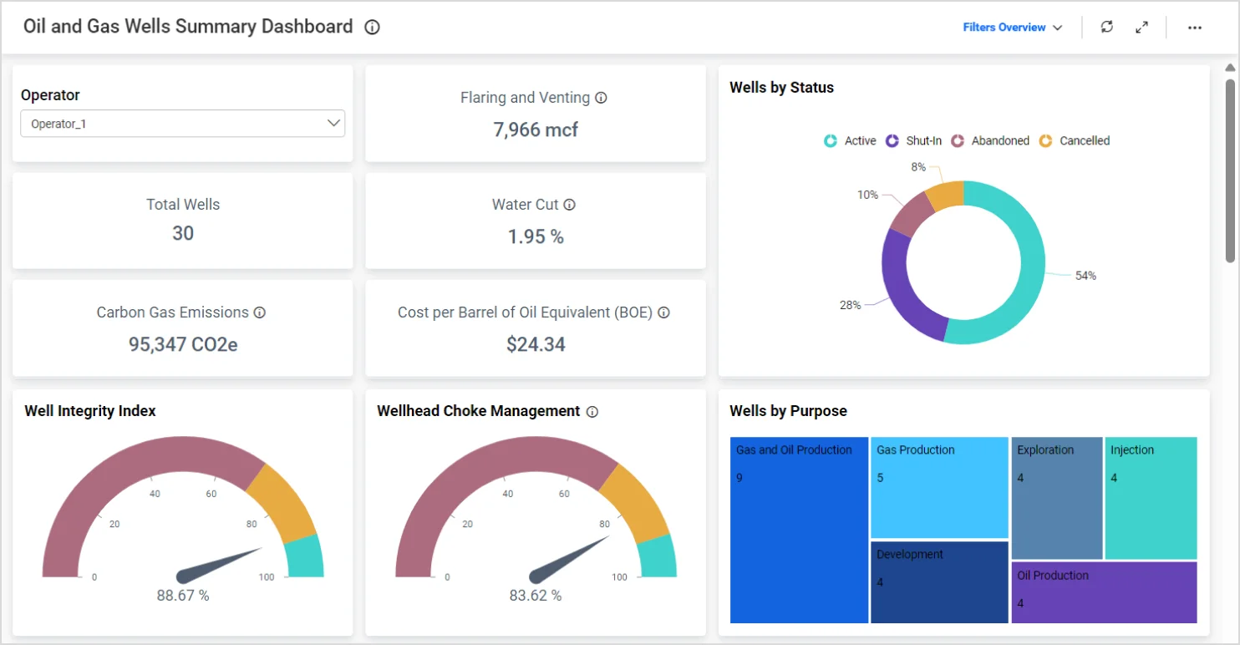Click the Carbon Gas Emissions info icon
1240x645 pixels.
260,312
